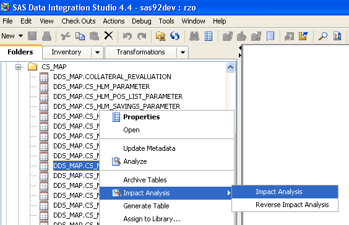Click the Redo arrow icon

[142, 36]
